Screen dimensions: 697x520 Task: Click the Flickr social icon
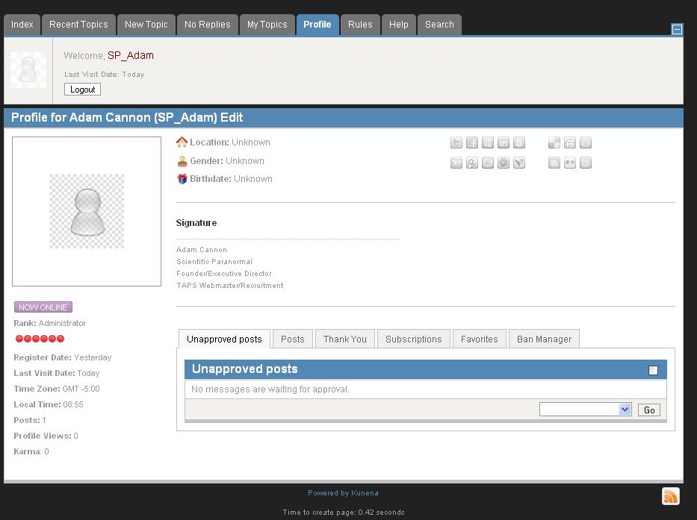[x=570, y=163]
